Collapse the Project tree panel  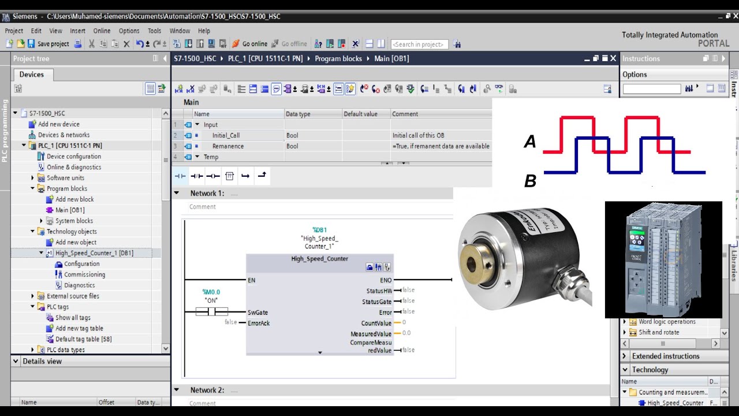165,58
